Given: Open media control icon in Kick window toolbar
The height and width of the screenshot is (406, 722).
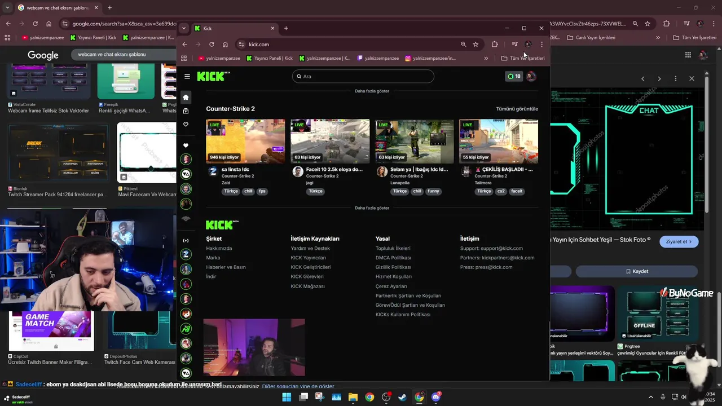Looking at the screenshot, I should coord(514,45).
